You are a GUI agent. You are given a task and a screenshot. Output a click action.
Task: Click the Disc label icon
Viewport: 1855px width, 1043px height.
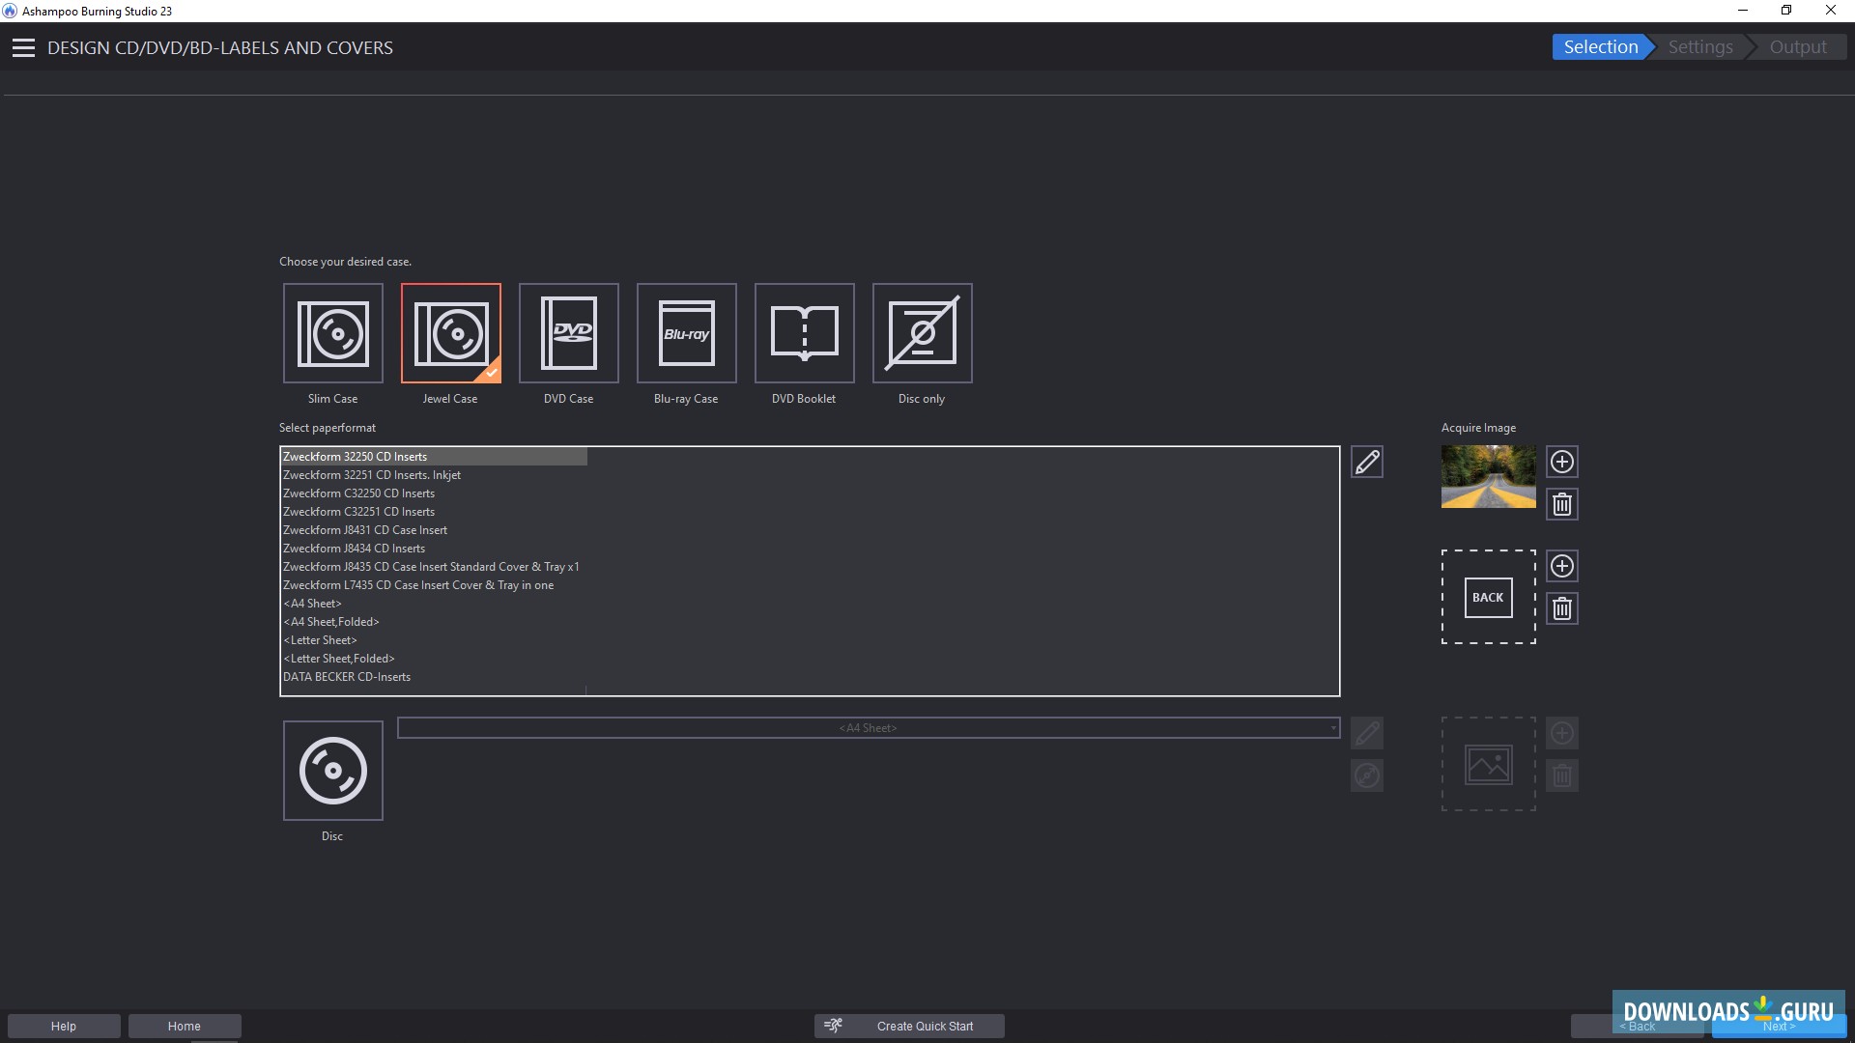pos(333,771)
